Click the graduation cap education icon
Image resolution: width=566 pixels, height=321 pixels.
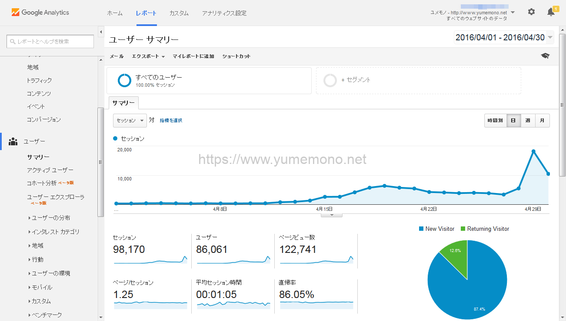click(545, 56)
